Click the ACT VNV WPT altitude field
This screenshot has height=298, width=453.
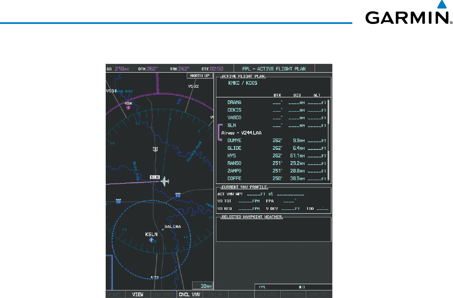coord(256,194)
